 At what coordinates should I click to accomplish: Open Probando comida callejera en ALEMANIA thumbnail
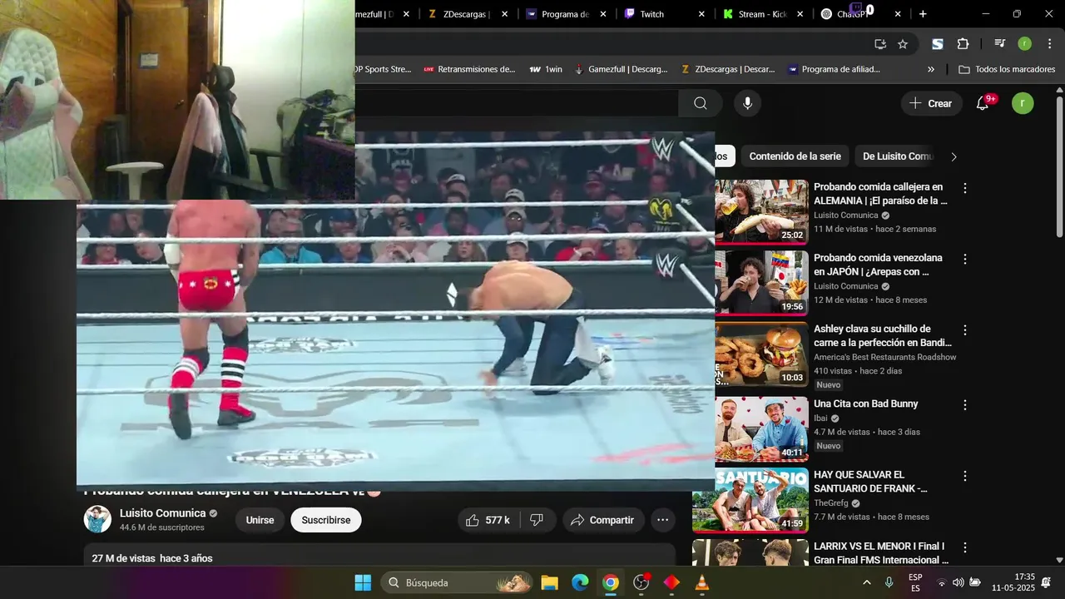762,211
